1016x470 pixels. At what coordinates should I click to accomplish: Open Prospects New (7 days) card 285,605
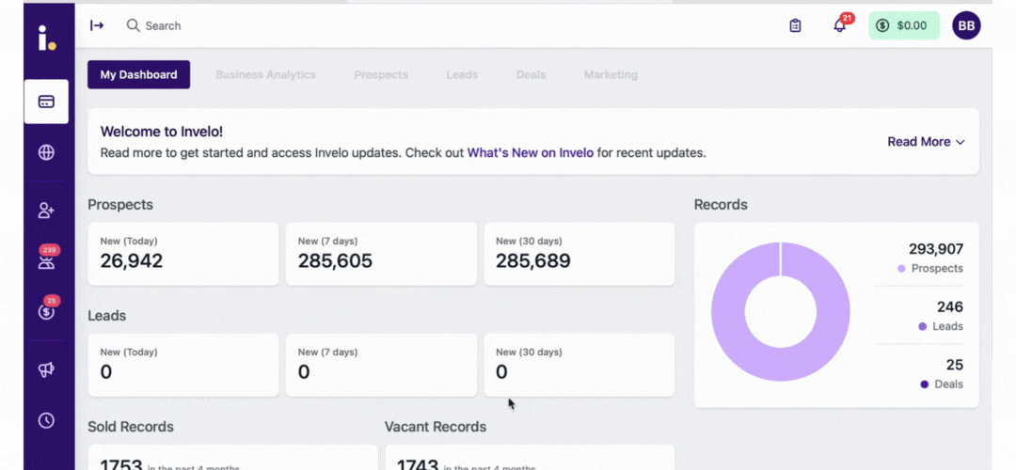point(381,254)
